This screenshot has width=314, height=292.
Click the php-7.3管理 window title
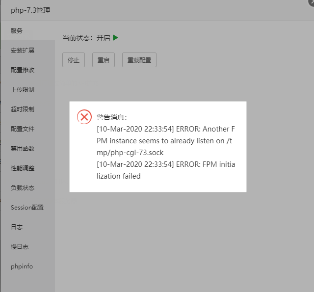click(30, 10)
